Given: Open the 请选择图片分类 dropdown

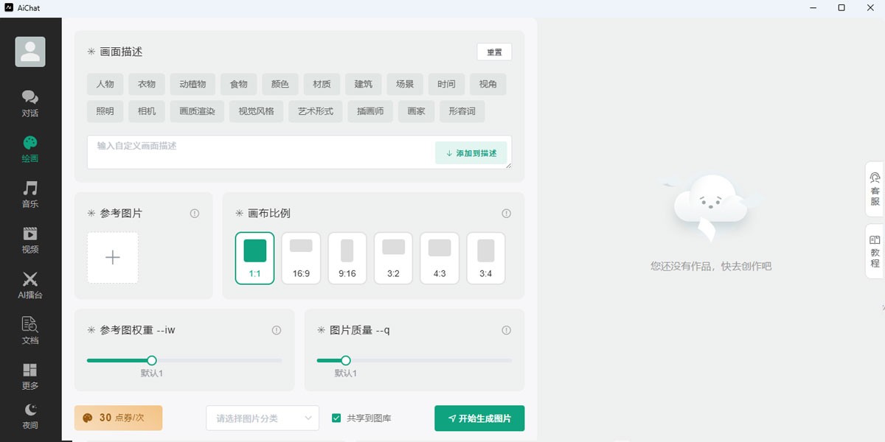Looking at the screenshot, I should point(262,418).
